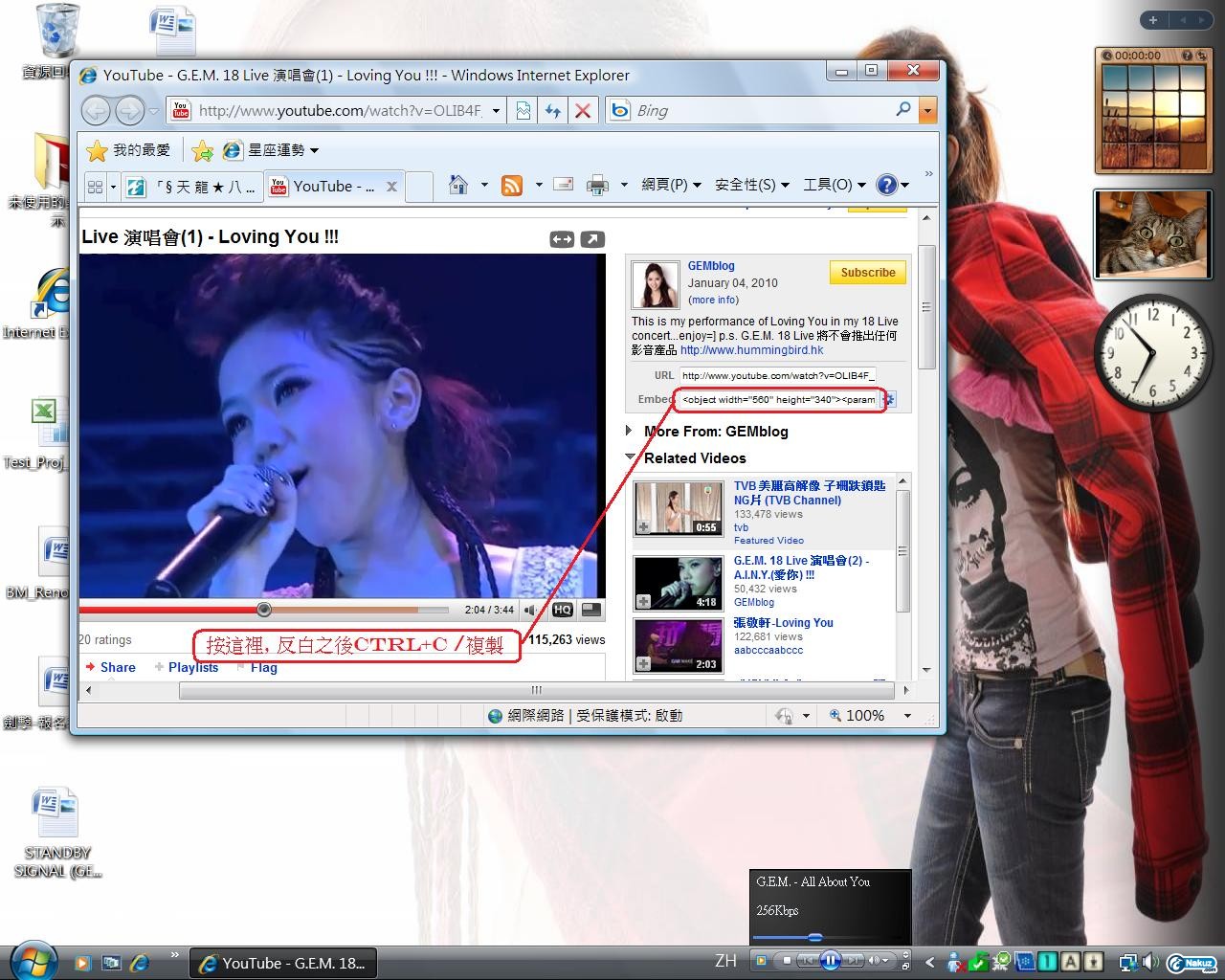Click the Bing search magnifier icon
The width and height of the screenshot is (1225, 980).
pyautogui.click(x=902, y=110)
